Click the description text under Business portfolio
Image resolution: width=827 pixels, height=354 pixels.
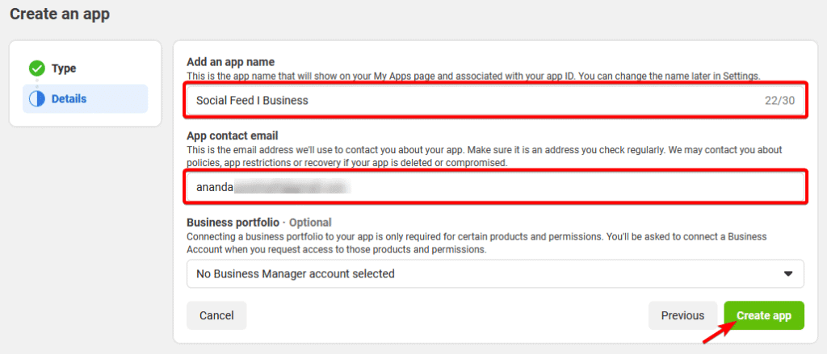476,243
